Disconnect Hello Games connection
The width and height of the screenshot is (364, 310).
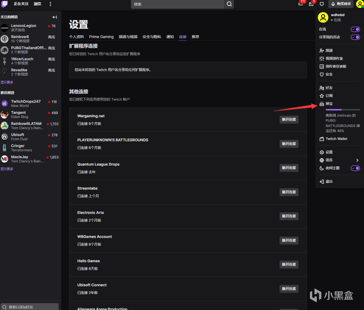tap(289, 265)
